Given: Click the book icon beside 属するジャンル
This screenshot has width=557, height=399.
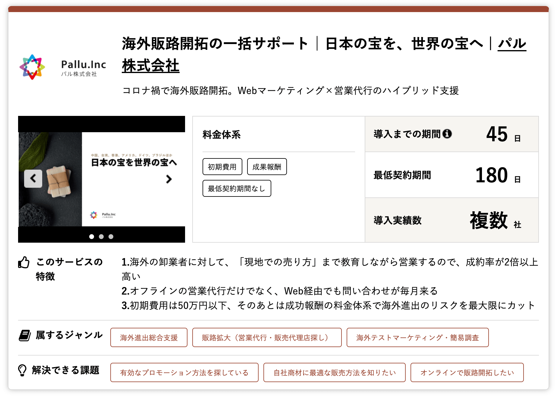Looking at the screenshot, I should coord(25,335).
